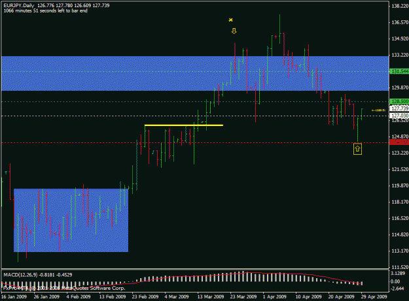Click the yellow X marker above the chart peak
The image size is (409, 301).
(230, 20)
